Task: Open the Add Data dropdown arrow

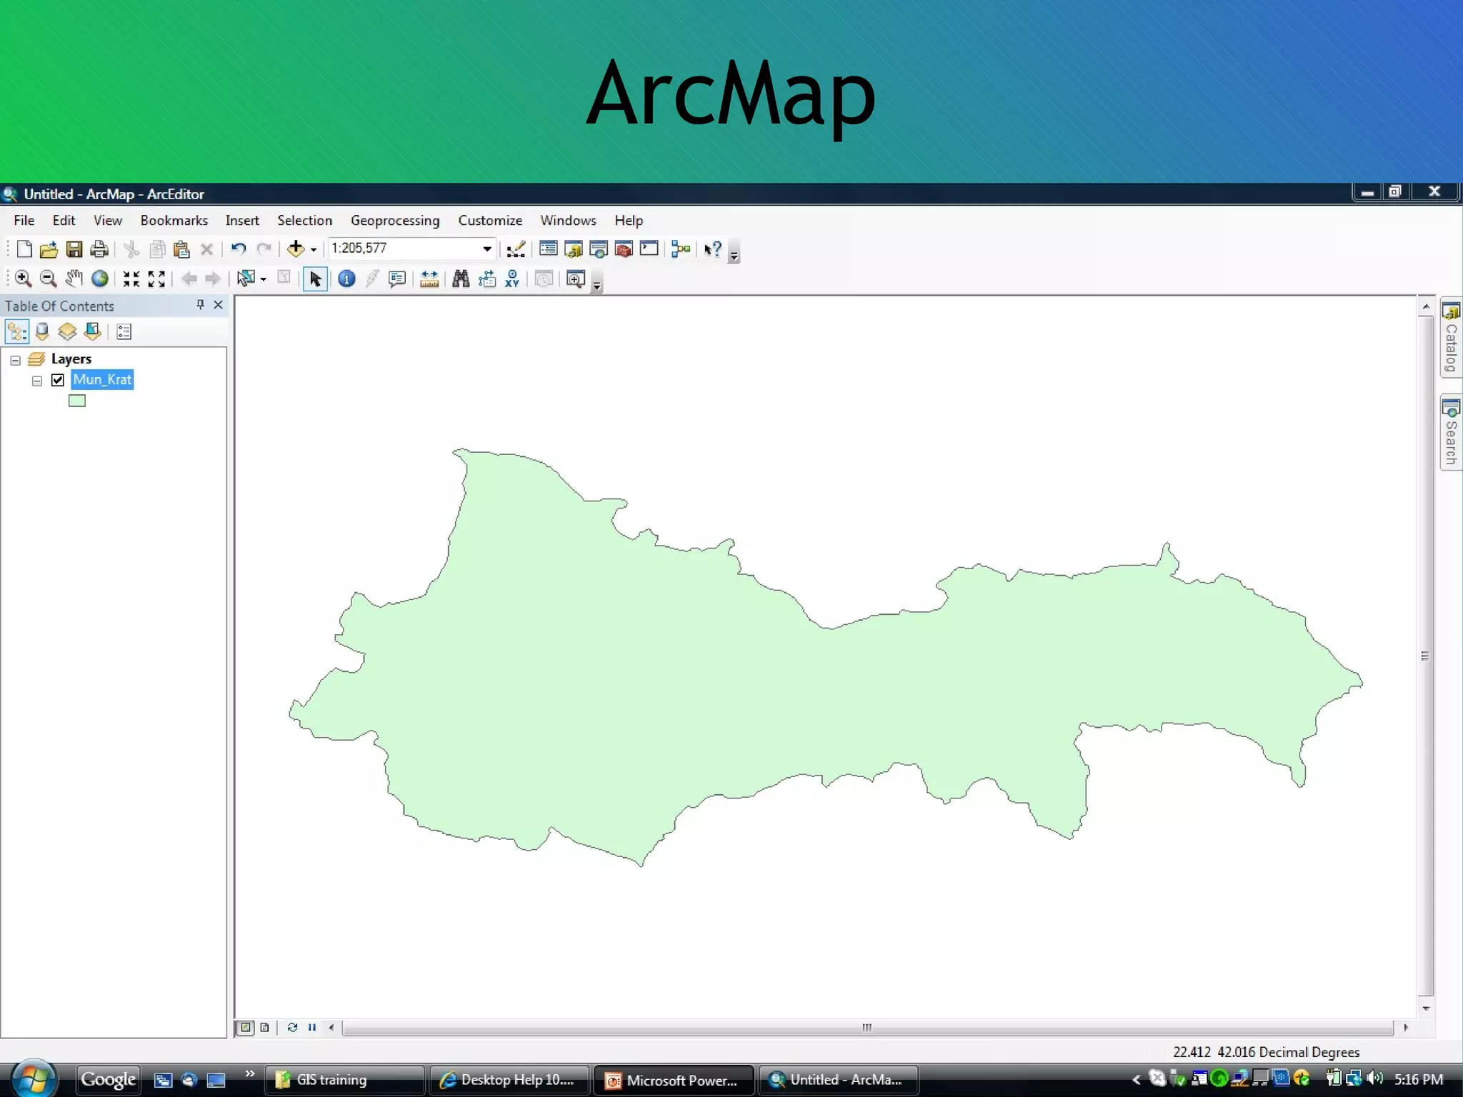Action: coord(314,250)
